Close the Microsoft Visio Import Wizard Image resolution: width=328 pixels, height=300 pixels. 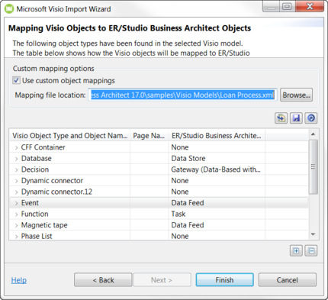point(310,6)
